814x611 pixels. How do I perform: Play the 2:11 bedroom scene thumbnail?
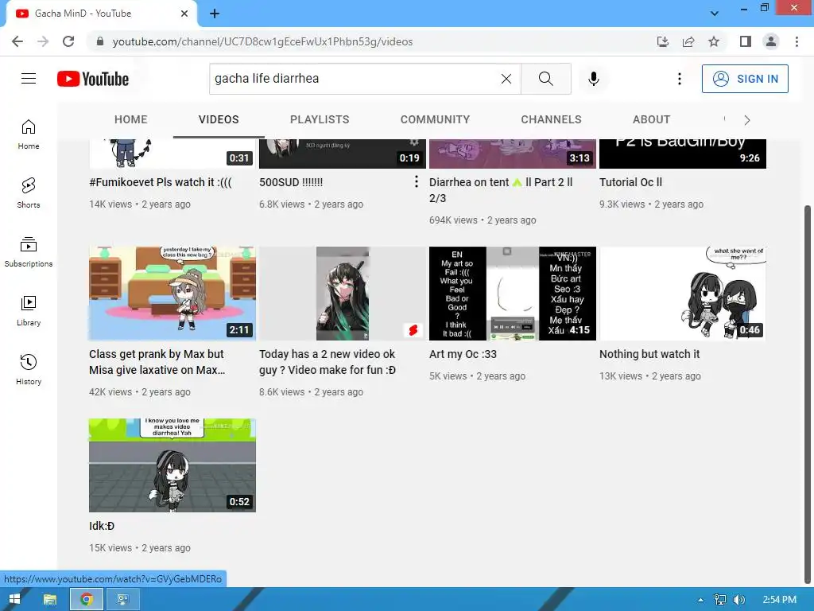(x=172, y=294)
